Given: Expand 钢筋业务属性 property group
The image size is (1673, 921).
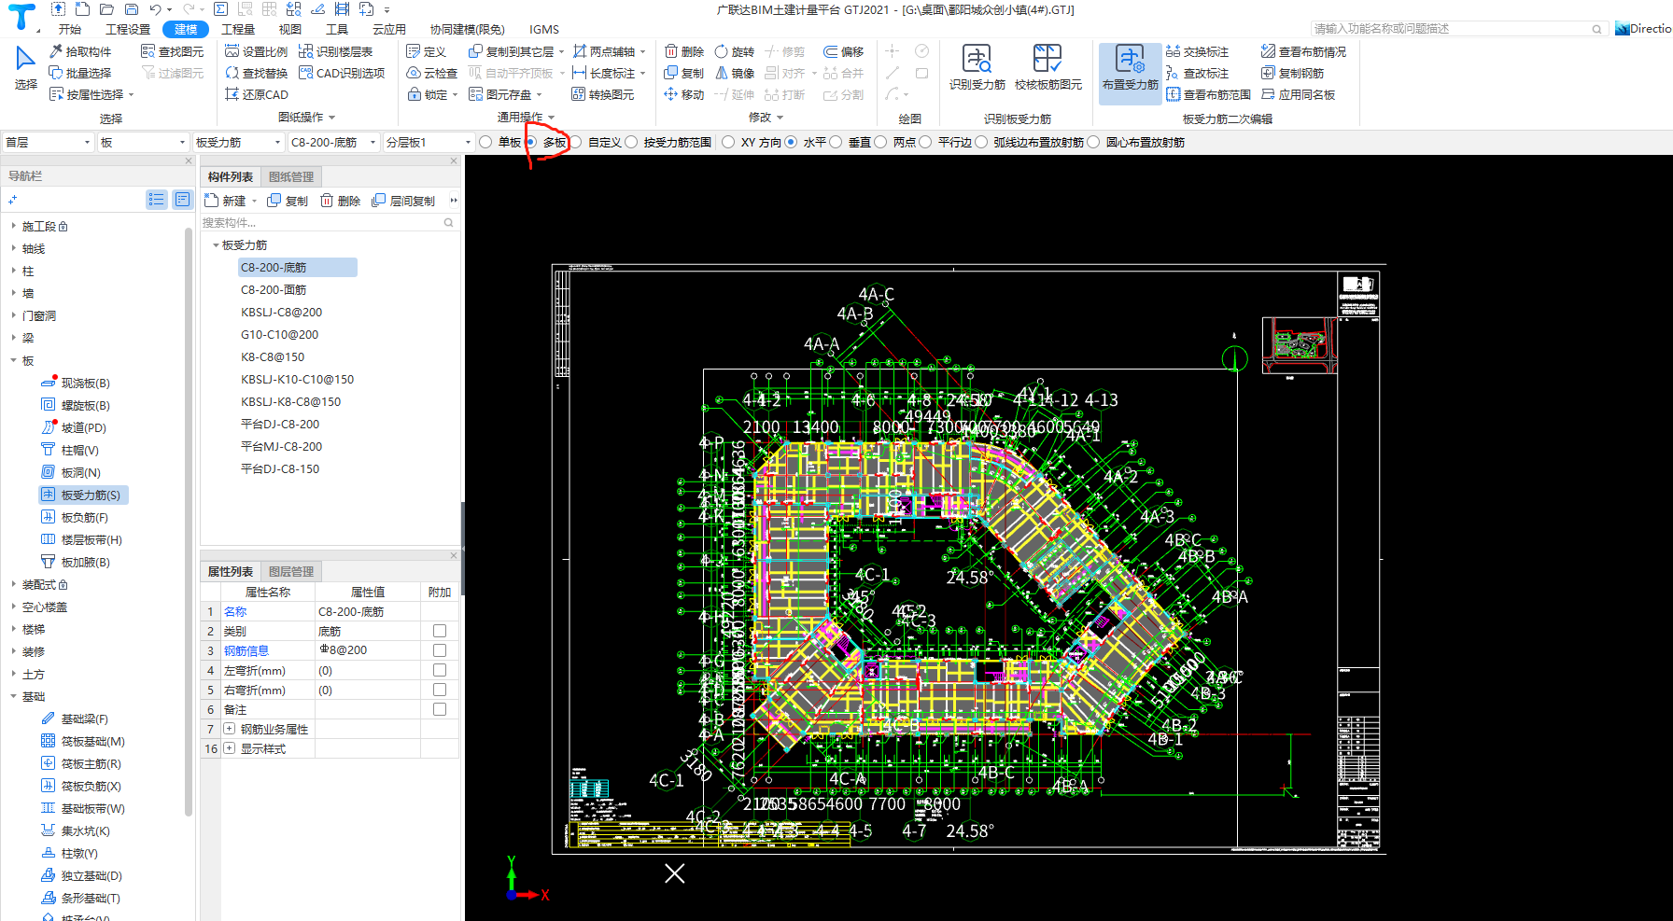Looking at the screenshot, I should (230, 729).
